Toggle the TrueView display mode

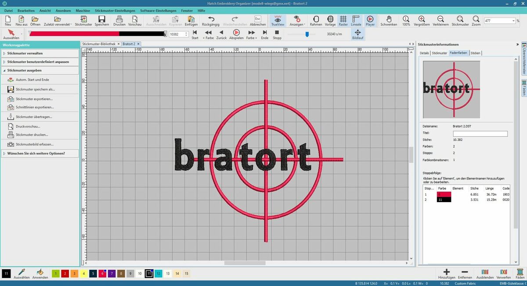click(278, 21)
